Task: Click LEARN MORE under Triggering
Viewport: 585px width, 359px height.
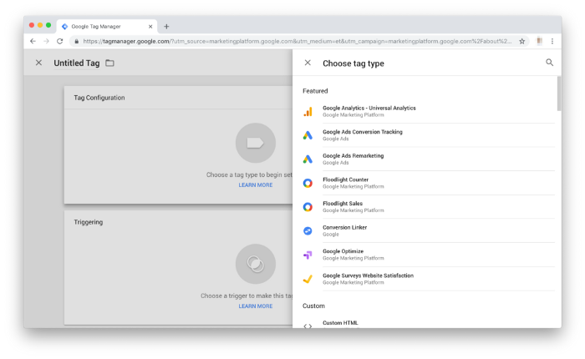Action: click(x=256, y=306)
